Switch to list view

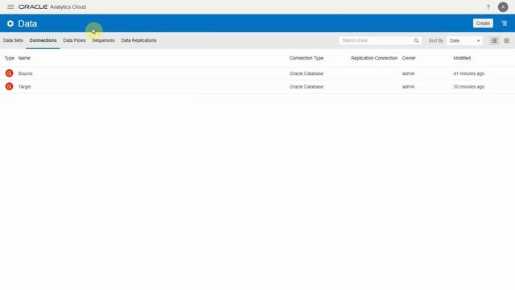point(494,40)
